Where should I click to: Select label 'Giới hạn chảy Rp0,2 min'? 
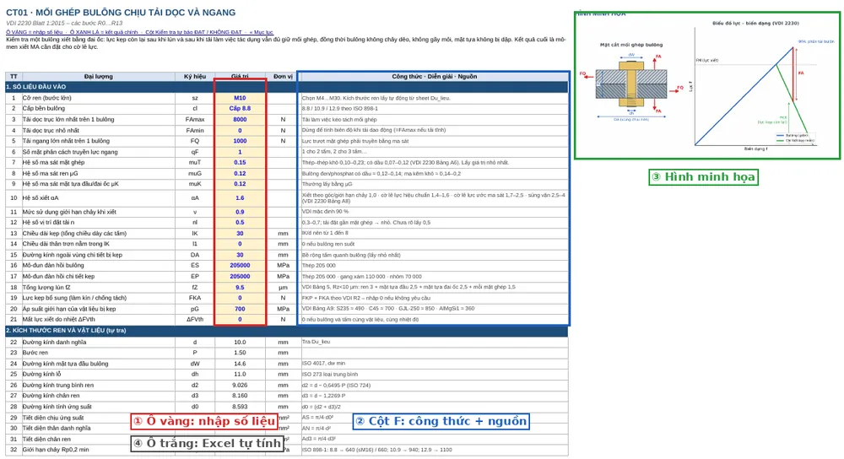point(56,450)
